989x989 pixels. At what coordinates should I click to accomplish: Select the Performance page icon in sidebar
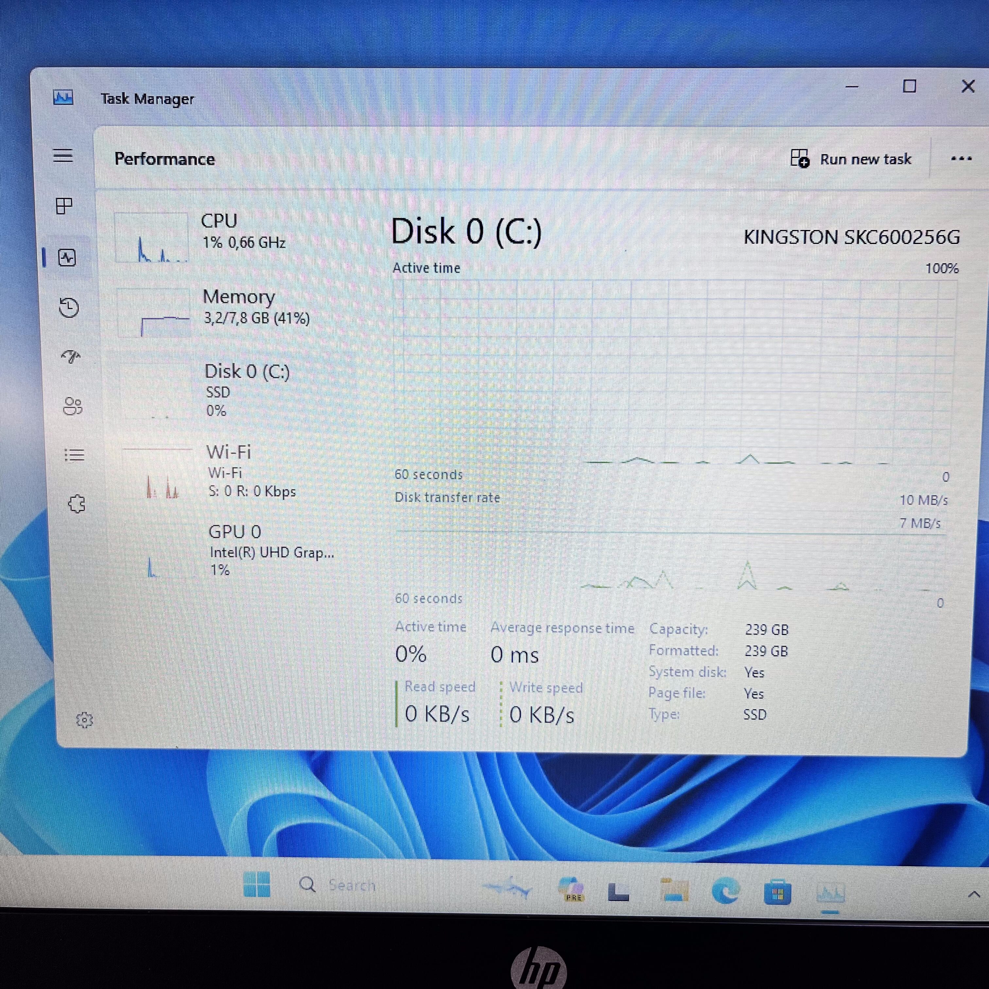(67, 257)
